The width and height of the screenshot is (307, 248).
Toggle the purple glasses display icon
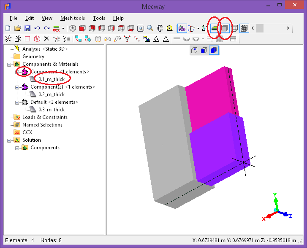pyautogui.click(x=182, y=29)
